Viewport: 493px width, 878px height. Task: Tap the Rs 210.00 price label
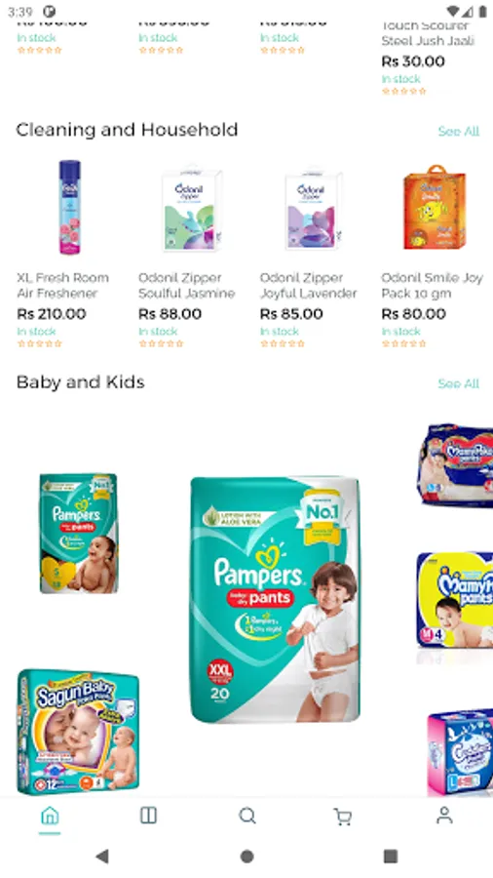[x=52, y=314]
